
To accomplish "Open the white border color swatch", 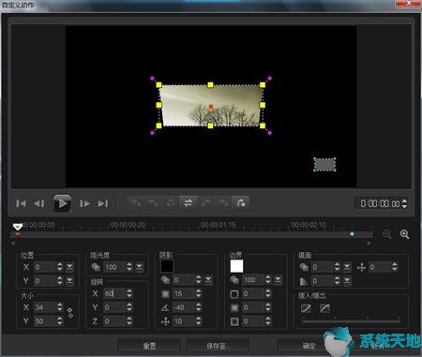I will [x=236, y=266].
